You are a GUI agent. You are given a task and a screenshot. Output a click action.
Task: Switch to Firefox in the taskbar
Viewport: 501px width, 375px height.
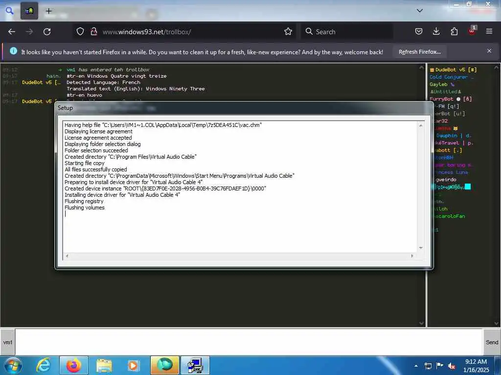click(73, 365)
